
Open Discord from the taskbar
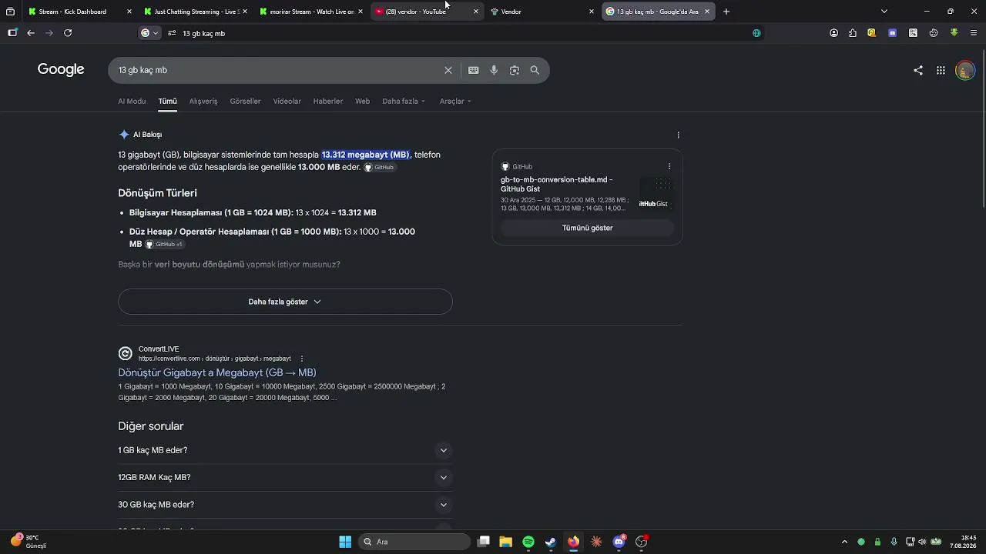pos(619,542)
